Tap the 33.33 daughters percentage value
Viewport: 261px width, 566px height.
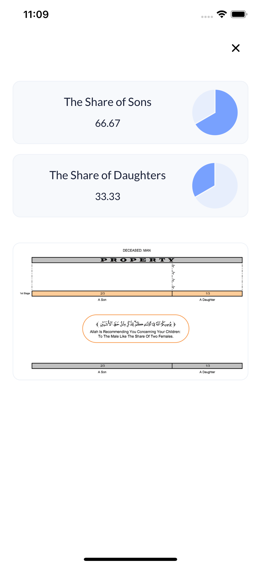(108, 196)
